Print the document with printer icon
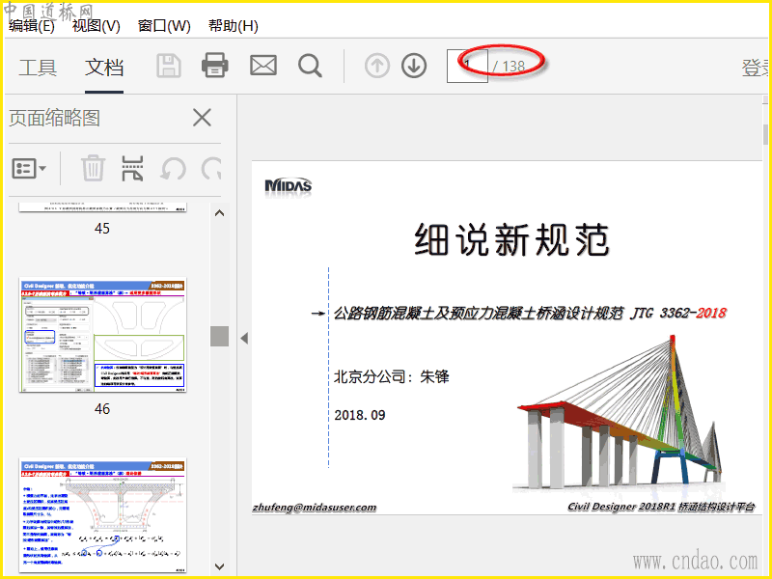Image resolution: width=772 pixels, height=579 pixels. point(214,66)
